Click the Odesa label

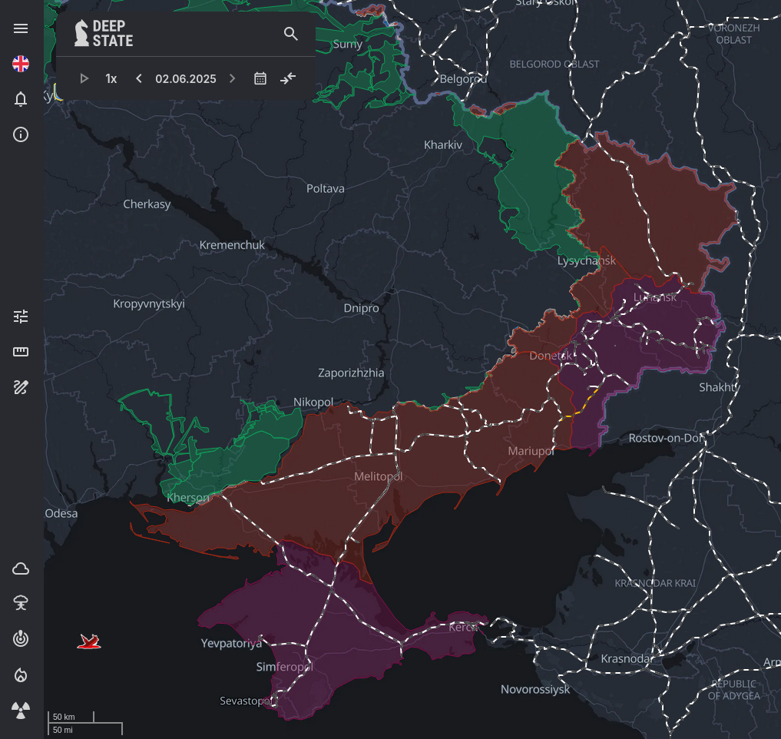point(61,513)
